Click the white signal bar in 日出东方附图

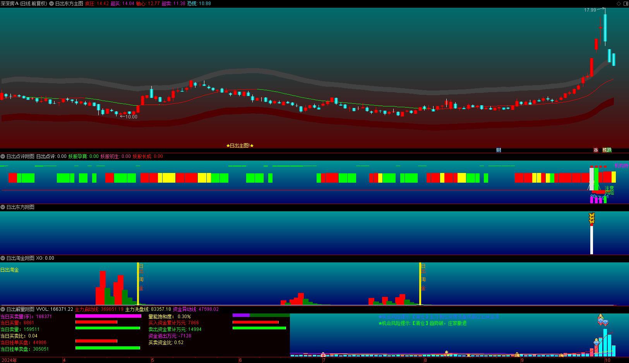coord(591,240)
